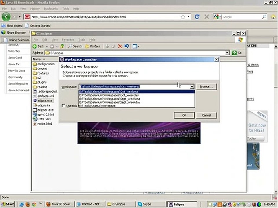
Task: Open Firefox Bookmarks menu
Action: tap(51, 8)
